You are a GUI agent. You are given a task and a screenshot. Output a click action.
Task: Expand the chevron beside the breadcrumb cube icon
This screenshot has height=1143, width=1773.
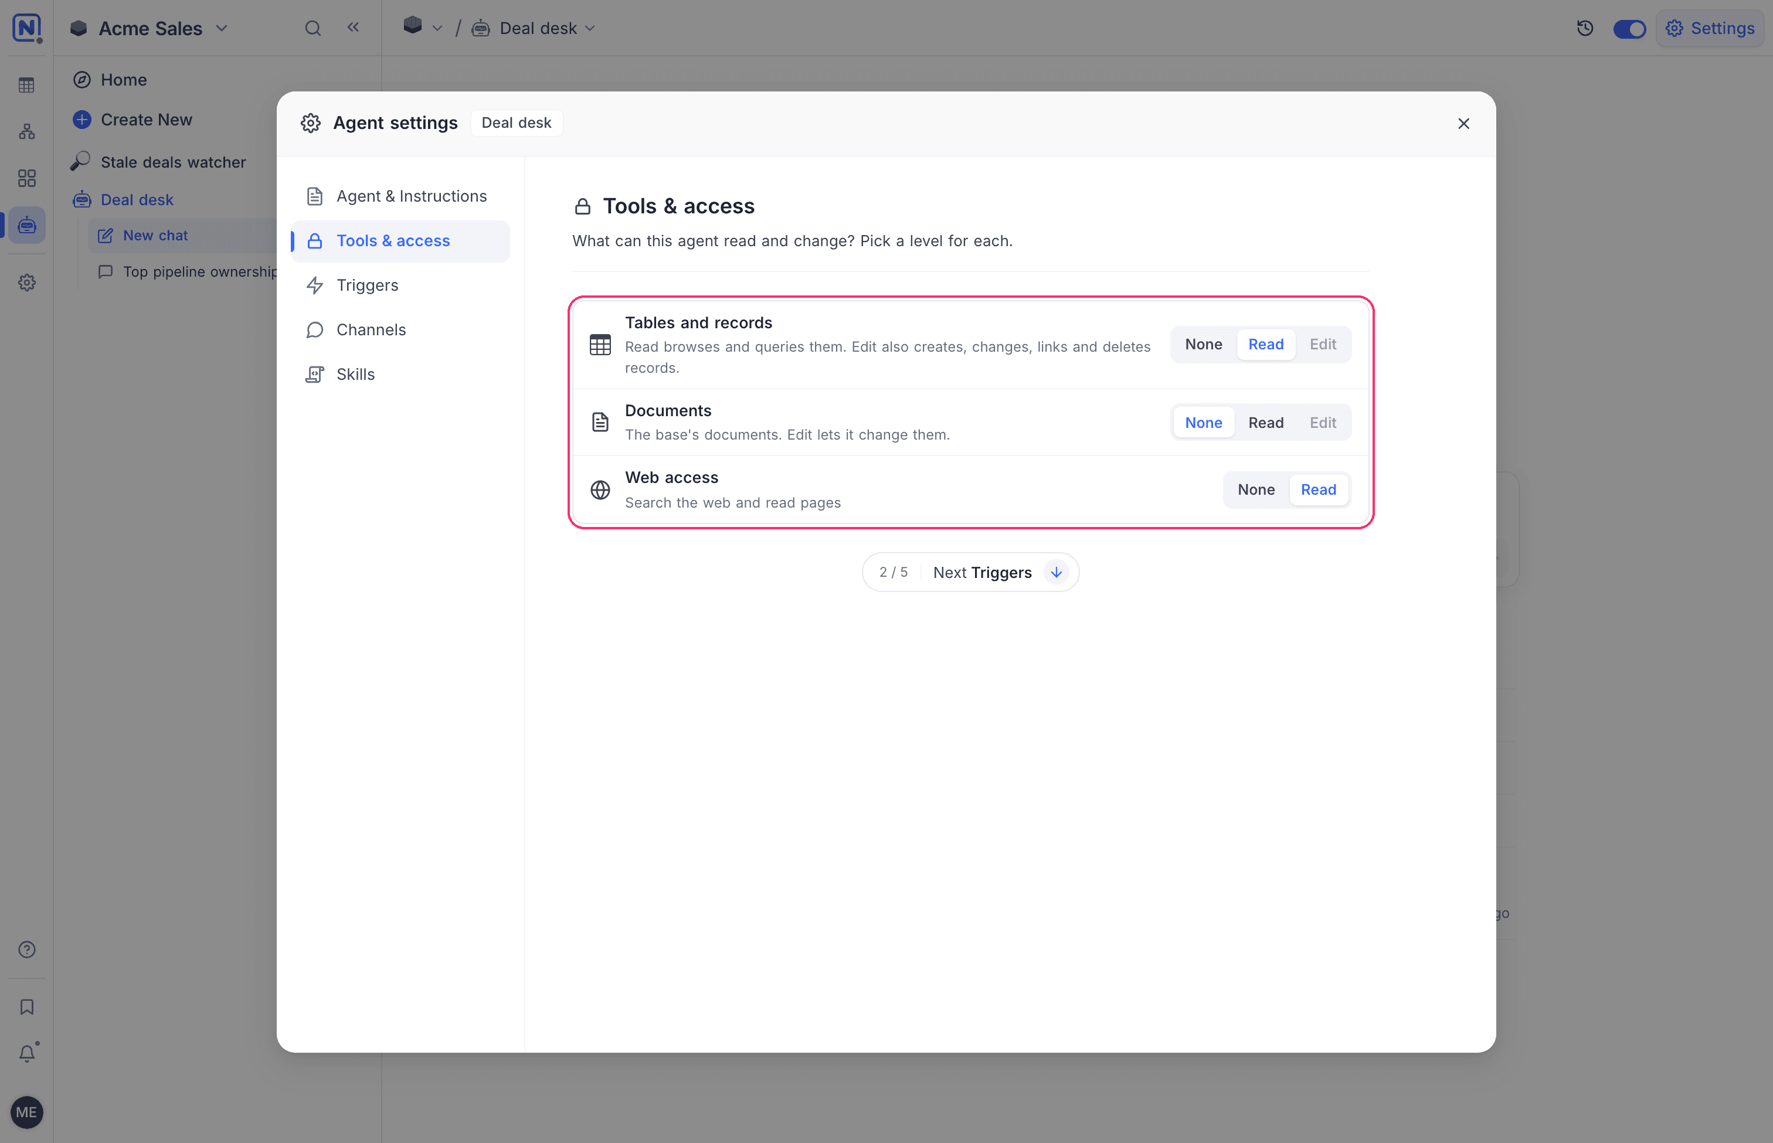[x=437, y=28]
